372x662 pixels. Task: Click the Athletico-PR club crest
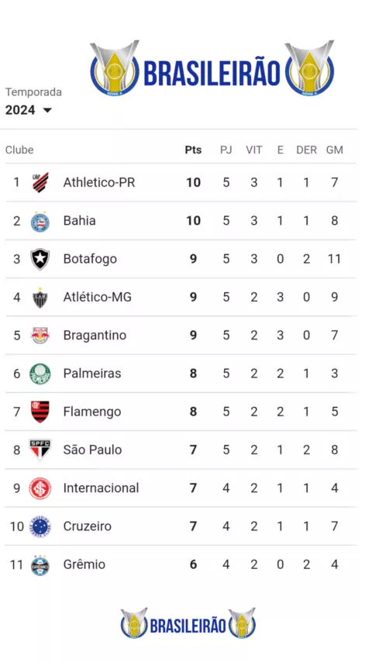coord(40,182)
